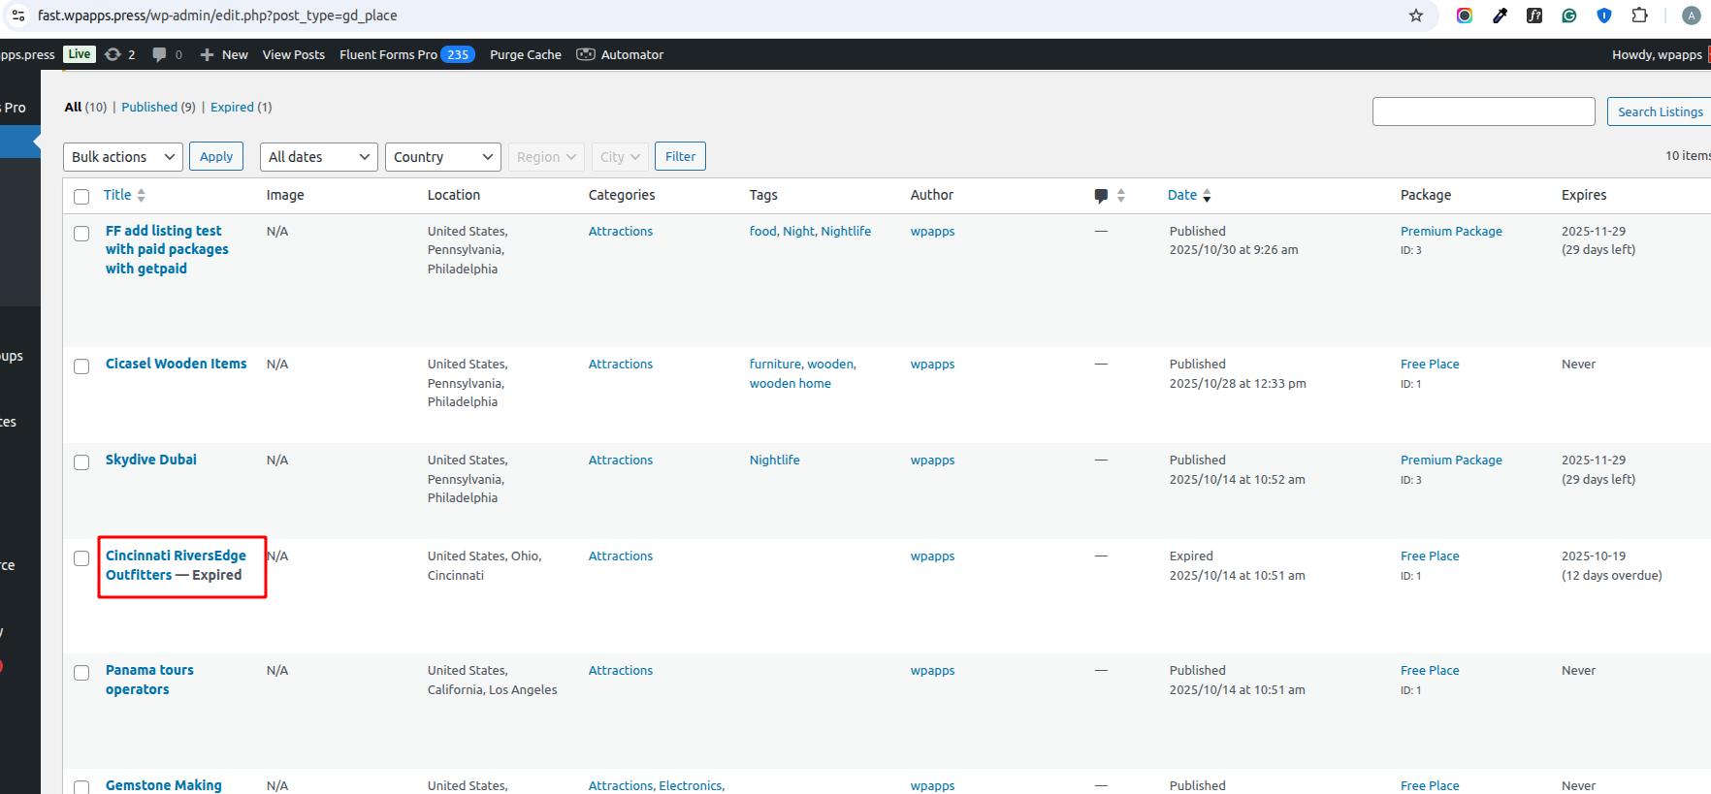The image size is (1711, 794).
Task: Open comments bubble icon in admin bar
Action: tap(159, 54)
